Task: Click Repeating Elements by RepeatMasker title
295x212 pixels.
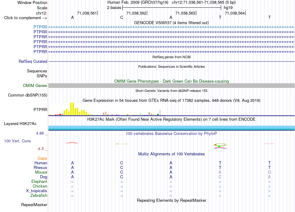Action: 172,200
